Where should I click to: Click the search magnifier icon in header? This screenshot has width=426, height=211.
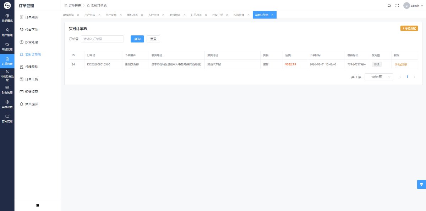pyautogui.click(x=389, y=5)
